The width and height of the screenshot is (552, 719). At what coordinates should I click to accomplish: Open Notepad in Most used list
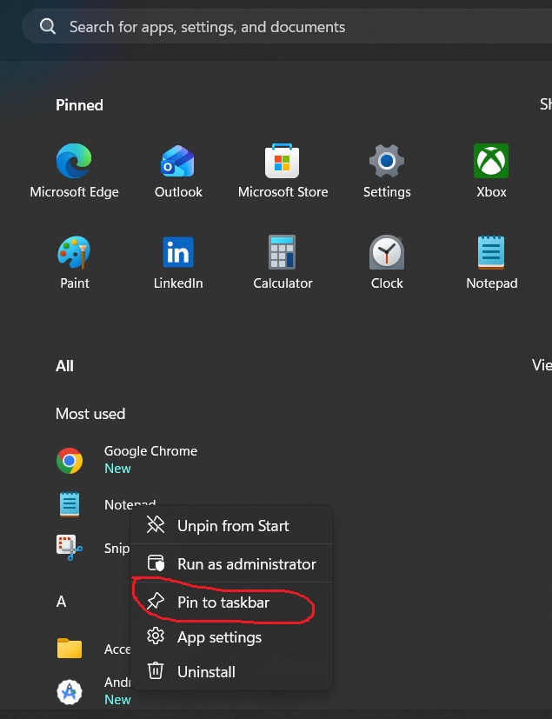[x=106, y=504]
